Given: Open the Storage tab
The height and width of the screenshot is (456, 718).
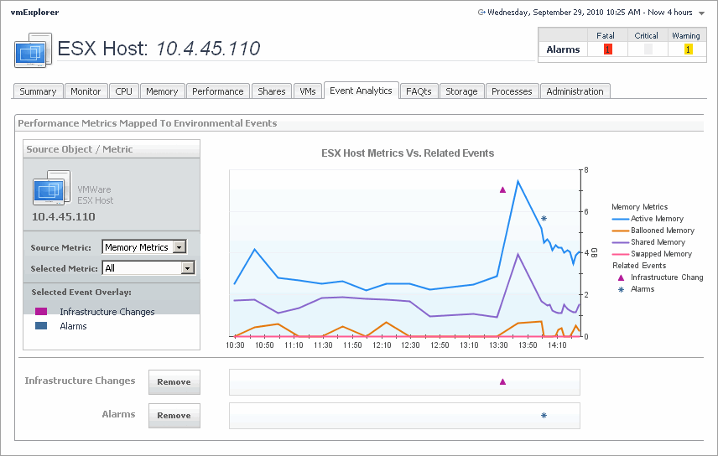Looking at the screenshot, I should [x=461, y=91].
